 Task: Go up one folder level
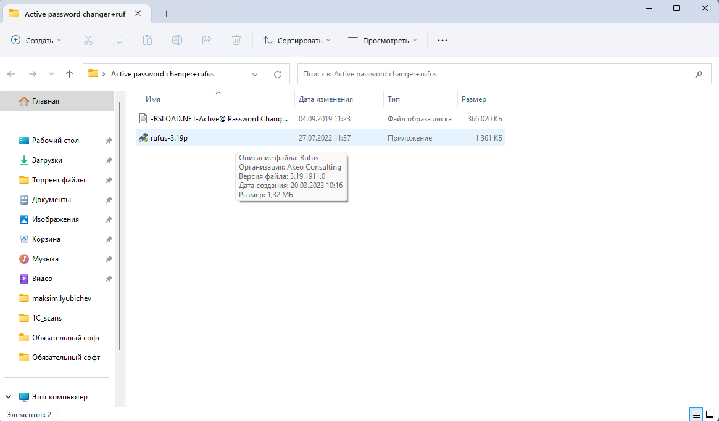70,74
